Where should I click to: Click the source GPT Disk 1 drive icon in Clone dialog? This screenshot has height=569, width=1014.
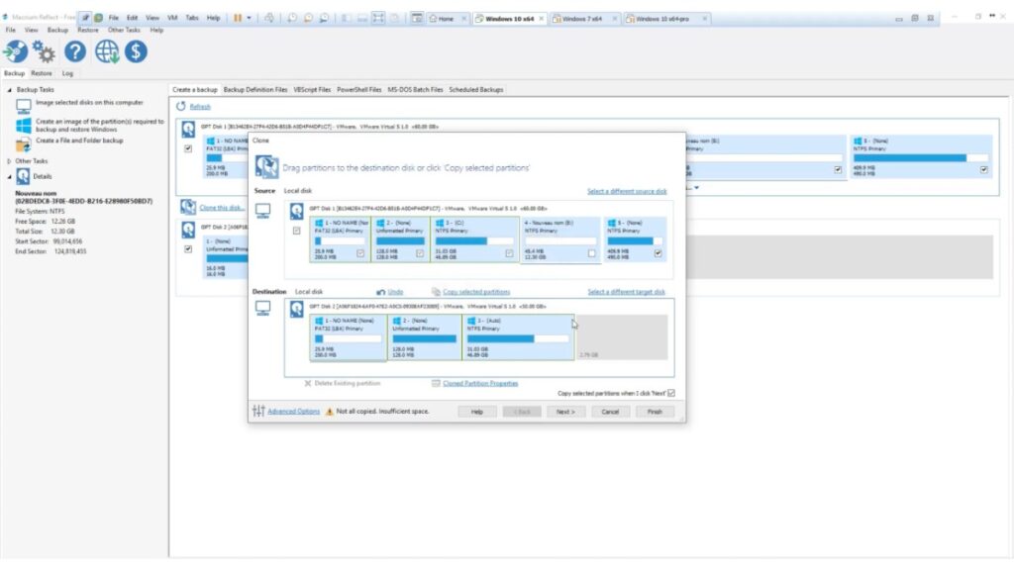pos(297,211)
